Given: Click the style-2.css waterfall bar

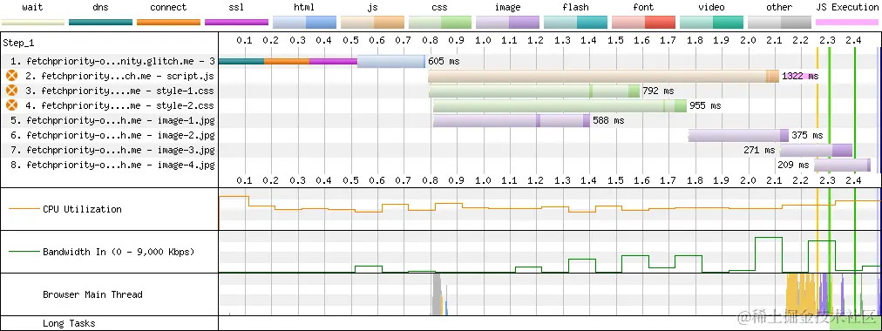Looking at the screenshot, I should 560,105.
